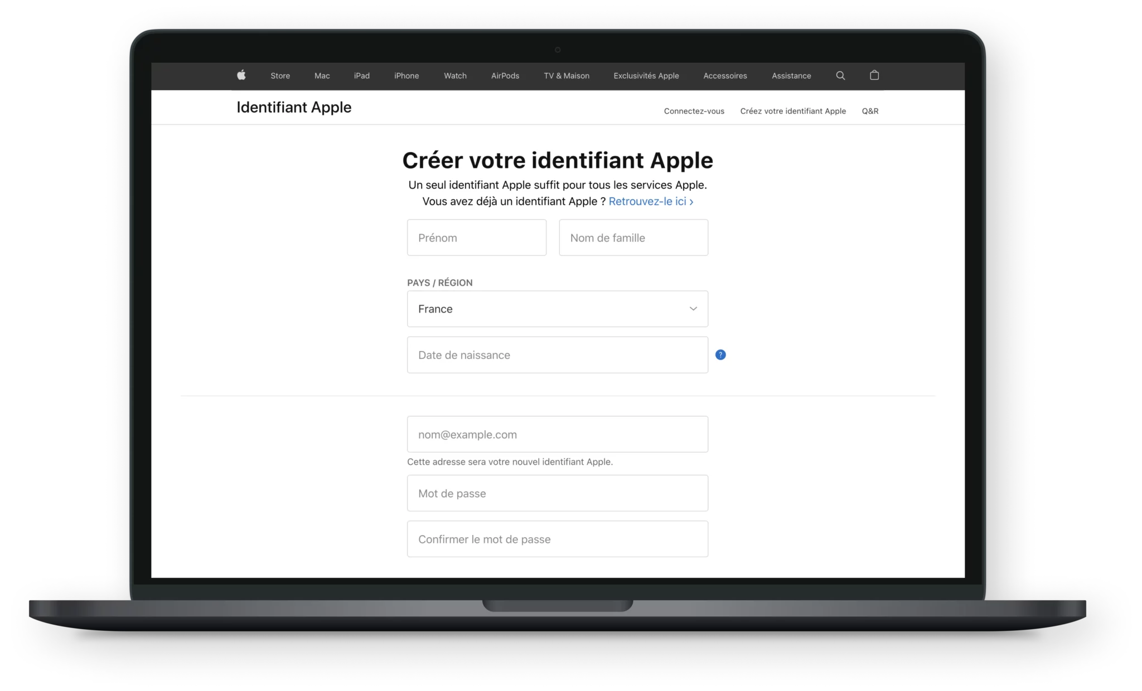Click Q&R tab in header
This screenshot has width=1142, height=691.
tap(872, 111)
